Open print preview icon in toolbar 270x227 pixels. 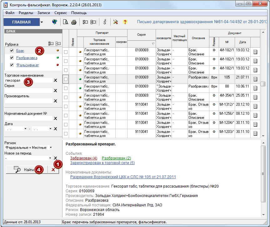click(x=65, y=22)
